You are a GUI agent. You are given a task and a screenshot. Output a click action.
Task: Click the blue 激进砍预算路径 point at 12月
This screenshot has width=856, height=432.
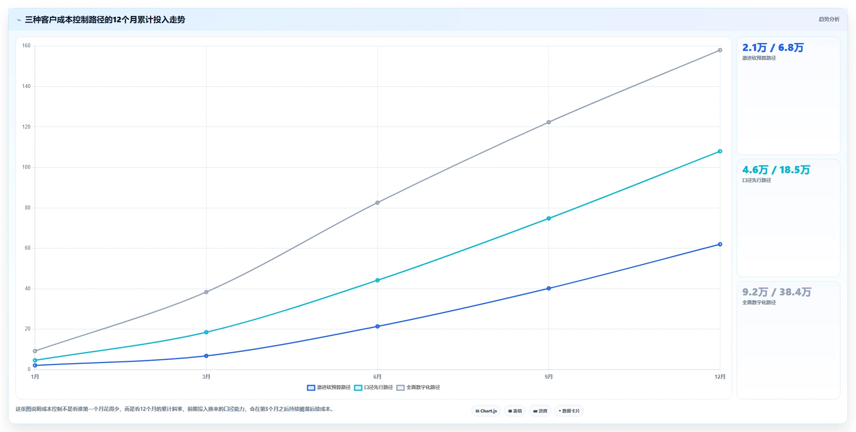[x=720, y=244]
